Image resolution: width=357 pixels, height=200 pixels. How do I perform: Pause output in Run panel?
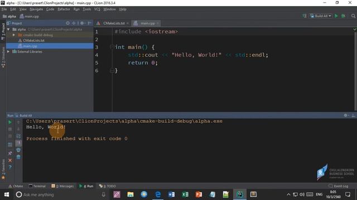point(10,136)
